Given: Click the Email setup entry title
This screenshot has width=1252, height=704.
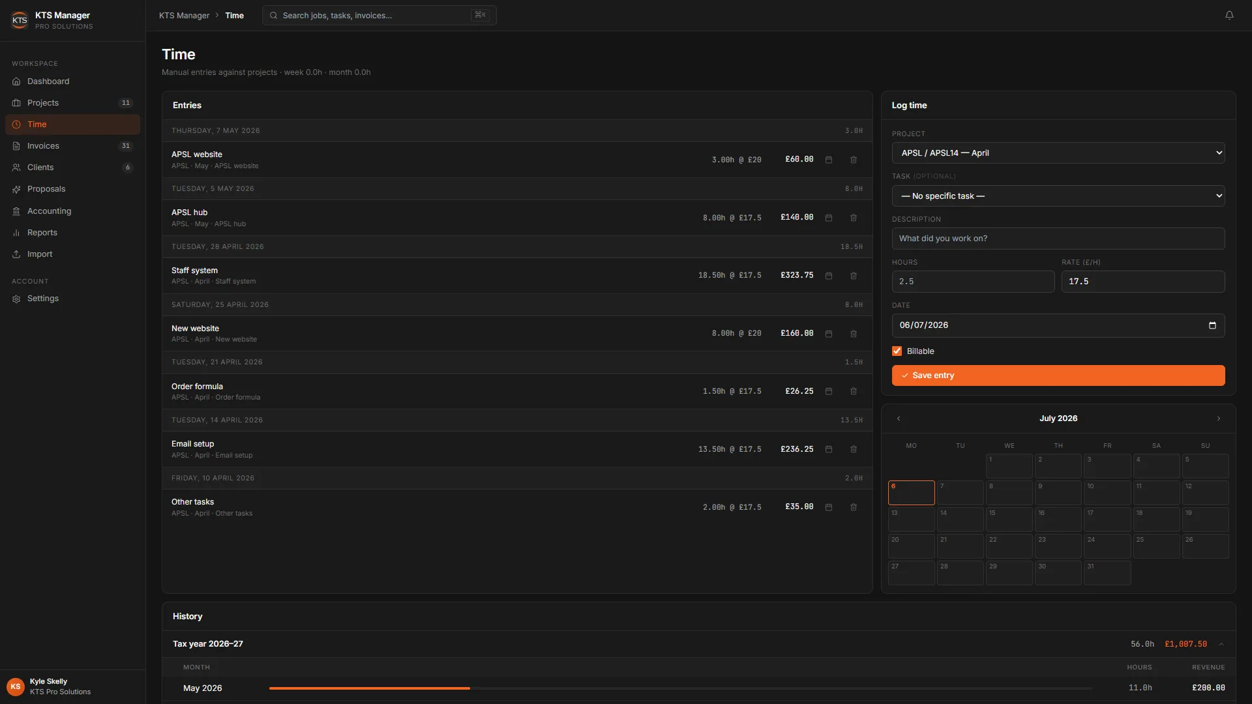Looking at the screenshot, I should 192,444.
